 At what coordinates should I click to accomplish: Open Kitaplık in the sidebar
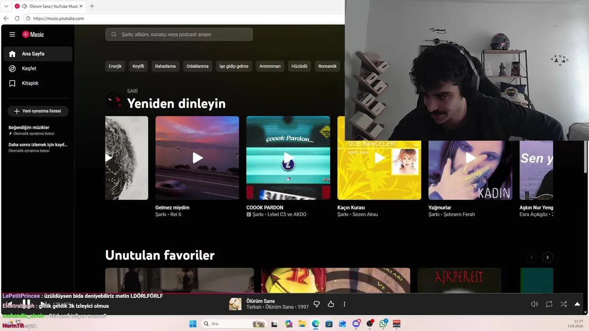point(38,83)
